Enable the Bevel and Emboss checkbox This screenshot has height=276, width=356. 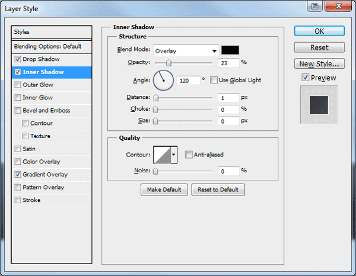(18, 110)
